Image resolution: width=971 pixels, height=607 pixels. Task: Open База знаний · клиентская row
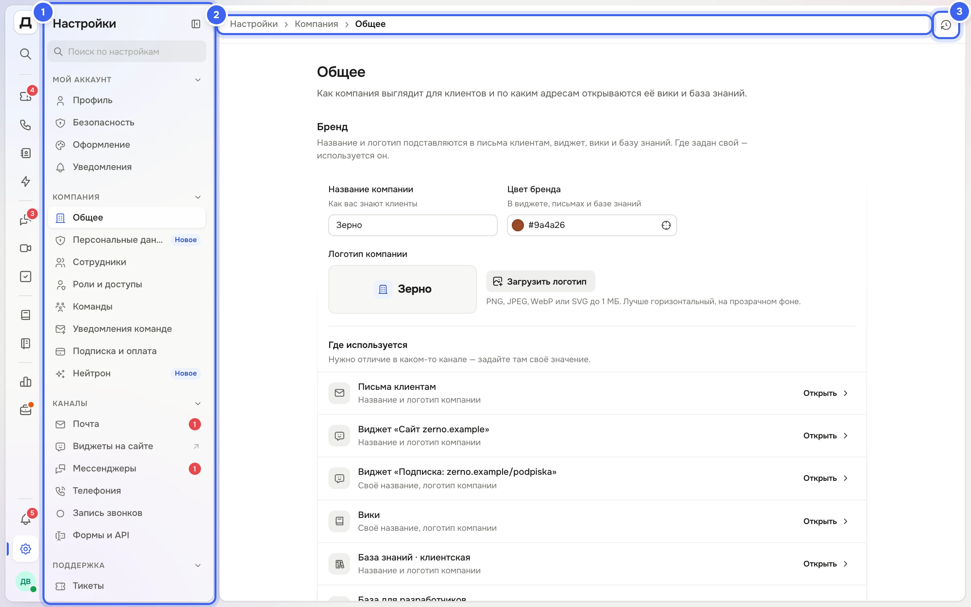592,564
